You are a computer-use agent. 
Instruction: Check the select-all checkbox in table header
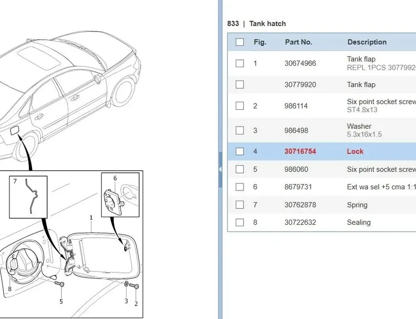click(x=239, y=42)
